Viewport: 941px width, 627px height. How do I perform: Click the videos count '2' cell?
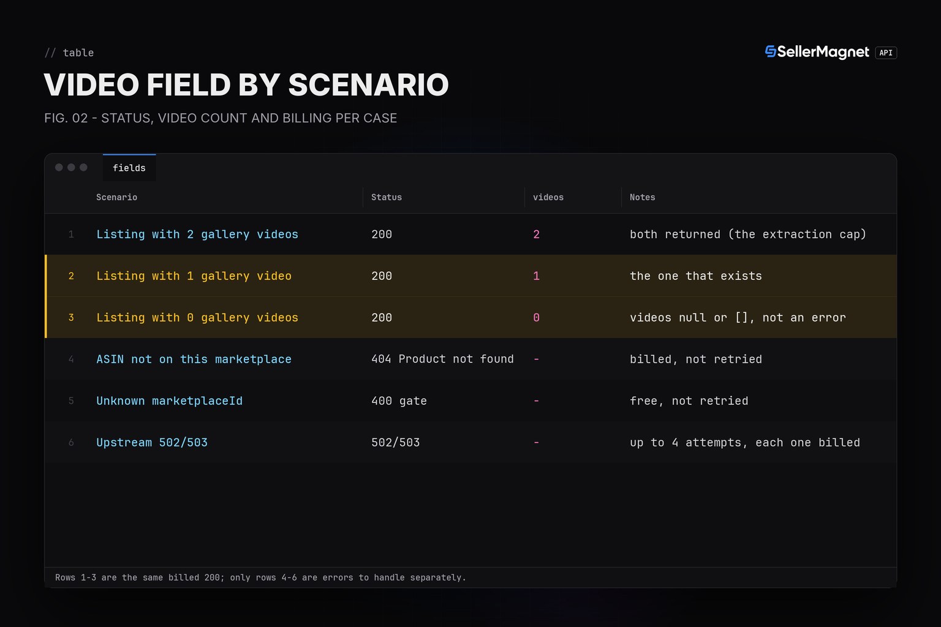point(537,235)
